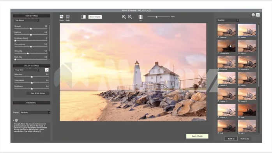
Task: Favorite the Deep preset star
Action: coord(239,117)
